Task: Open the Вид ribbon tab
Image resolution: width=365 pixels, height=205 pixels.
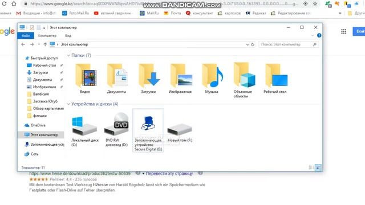Action: (68, 35)
